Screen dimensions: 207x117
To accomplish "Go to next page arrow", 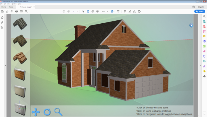I will click(x=69, y=12).
